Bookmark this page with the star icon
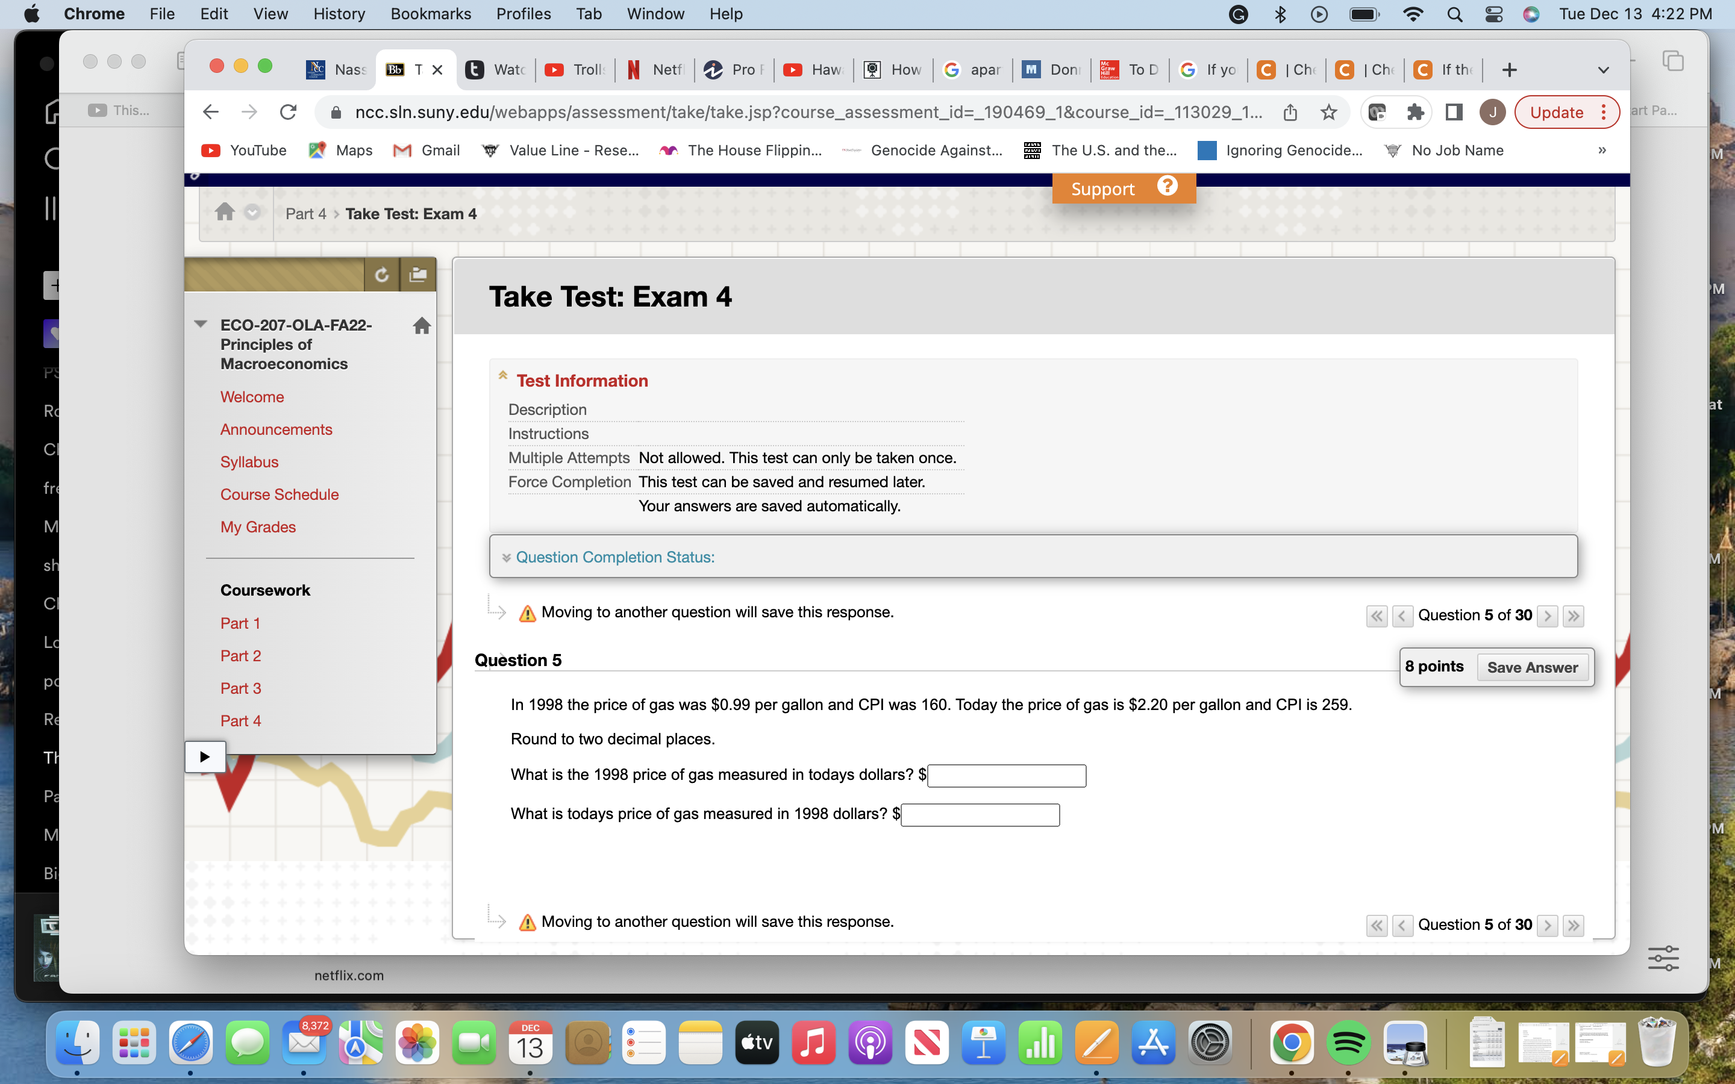Screen dimensions: 1735x1084 coord(1328,113)
